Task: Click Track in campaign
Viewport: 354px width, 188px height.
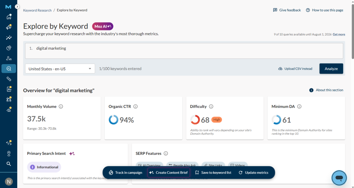Action: [125, 173]
